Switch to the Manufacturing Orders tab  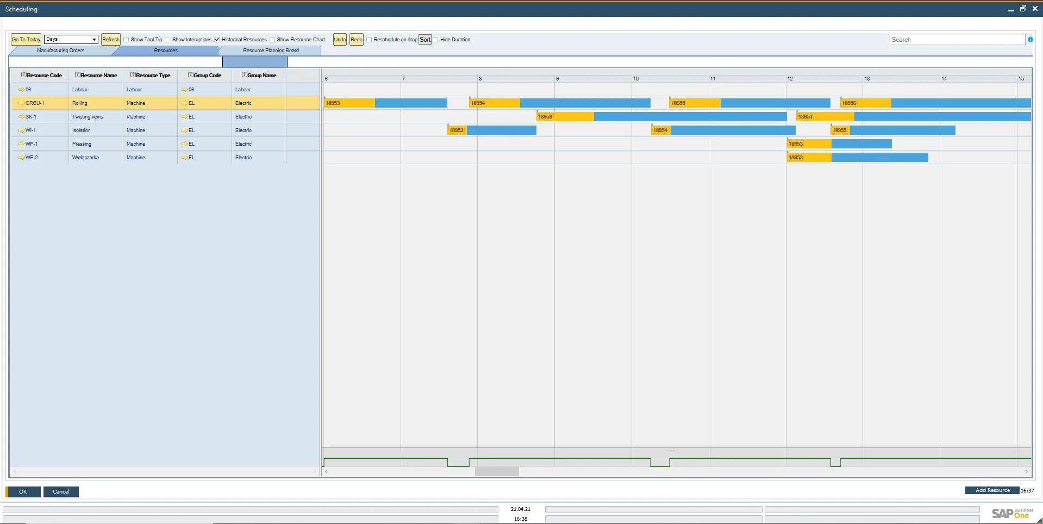[60, 51]
